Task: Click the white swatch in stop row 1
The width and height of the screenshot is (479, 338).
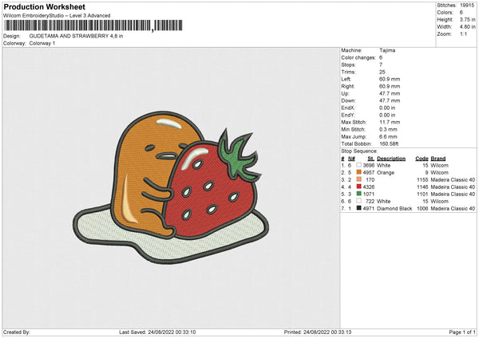Action: coord(358,165)
